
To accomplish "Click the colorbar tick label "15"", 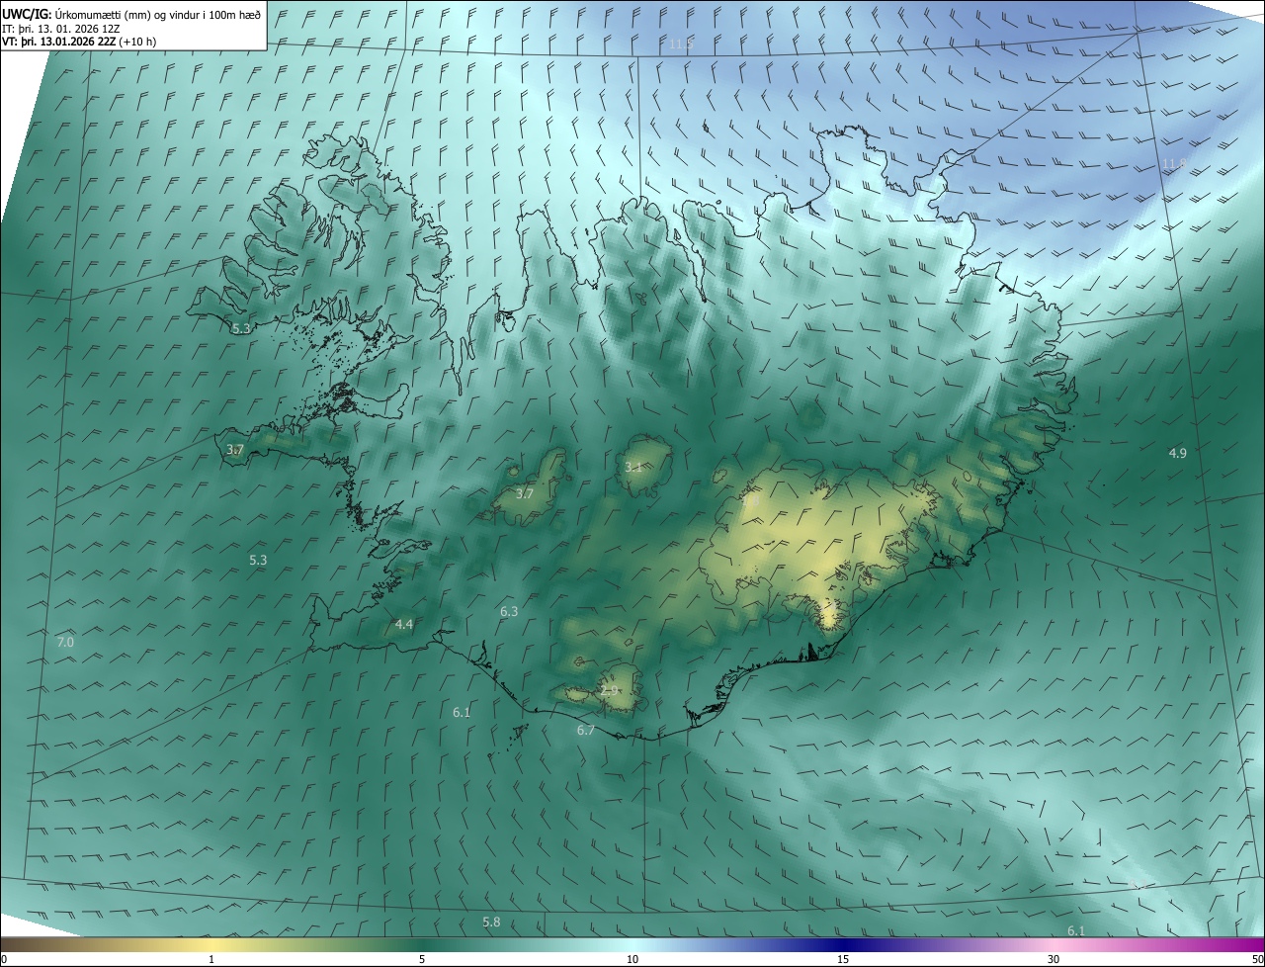I will [x=843, y=959].
